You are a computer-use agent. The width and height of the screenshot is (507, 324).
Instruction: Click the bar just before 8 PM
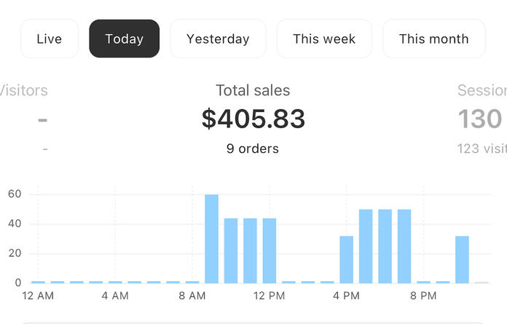404,246
